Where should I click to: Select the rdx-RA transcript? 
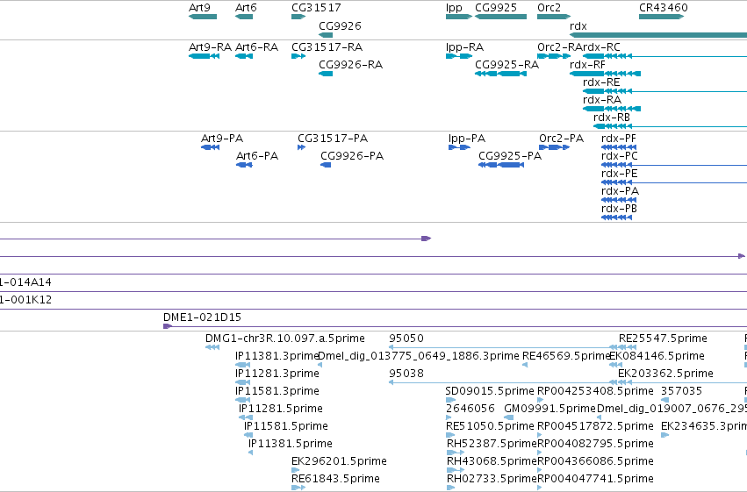click(612, 109)
